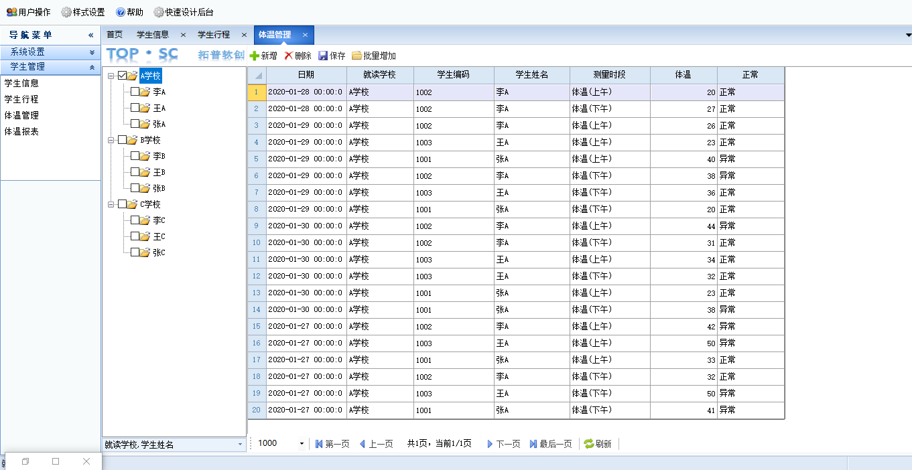Image resolution: width=912 pixels, height=470 pixels.
Task: Click the 体温 column header
Action: tap(683, 75)
